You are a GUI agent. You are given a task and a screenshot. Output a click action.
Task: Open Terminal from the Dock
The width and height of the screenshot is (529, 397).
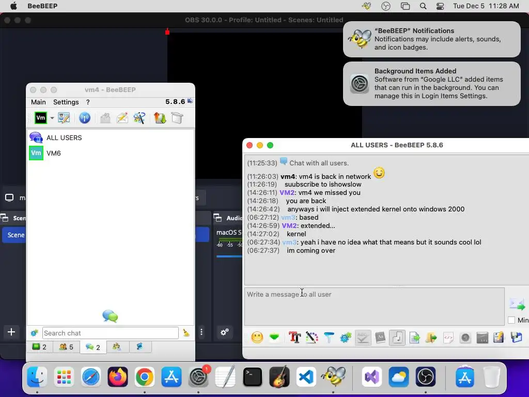pos(253,377)
